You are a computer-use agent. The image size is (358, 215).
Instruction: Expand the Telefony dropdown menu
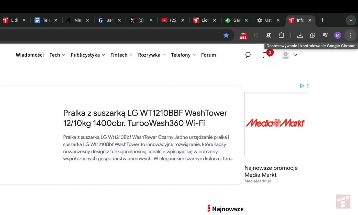[x=183, y=55]
